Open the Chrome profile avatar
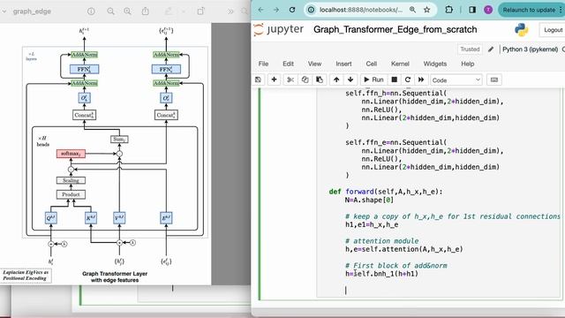The image size is (565, 318). tap(488, 10)
